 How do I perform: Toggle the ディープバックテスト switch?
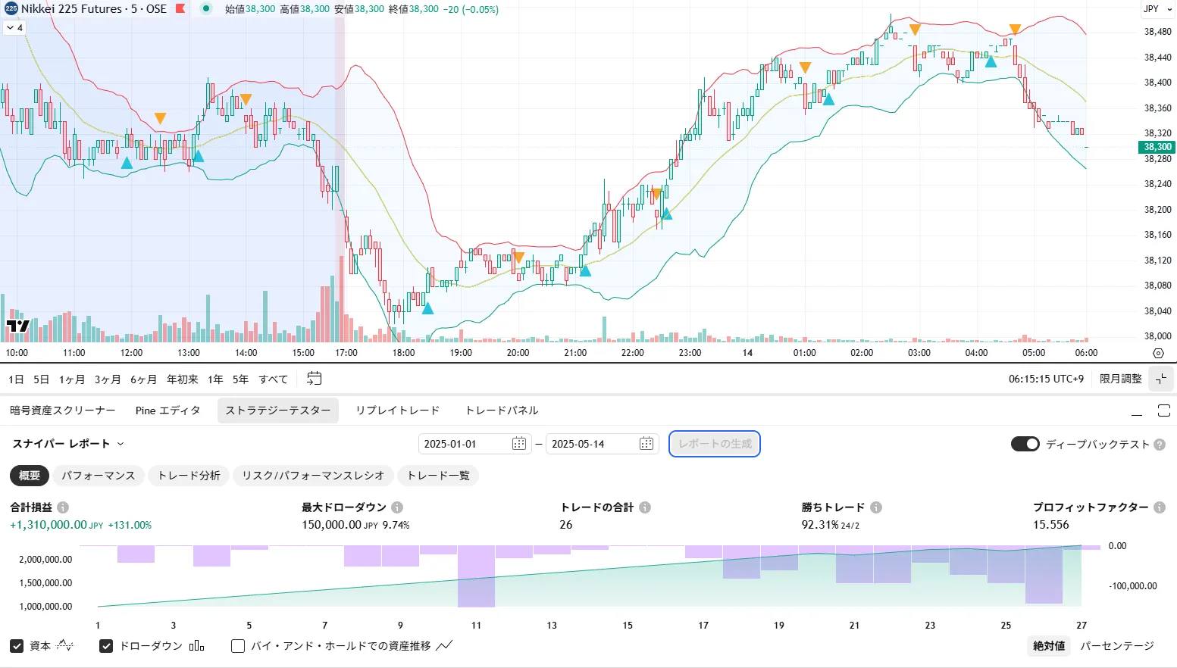pyautogui.click(x=1025, y=444)
